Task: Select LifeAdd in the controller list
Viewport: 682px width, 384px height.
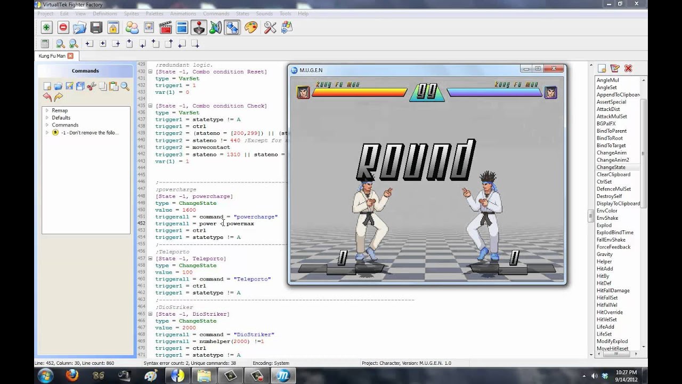Action: pos(605,326)
